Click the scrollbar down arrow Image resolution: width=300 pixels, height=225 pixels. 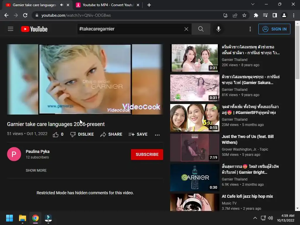(x=297, y=209)
